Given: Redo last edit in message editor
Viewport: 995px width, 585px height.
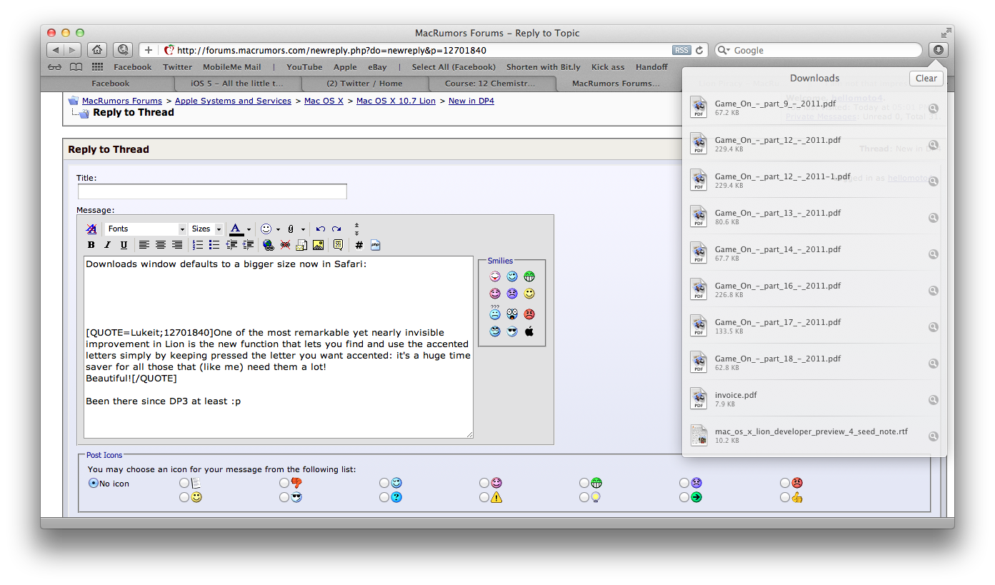Looking at the screenshot, I should (336, 229).
